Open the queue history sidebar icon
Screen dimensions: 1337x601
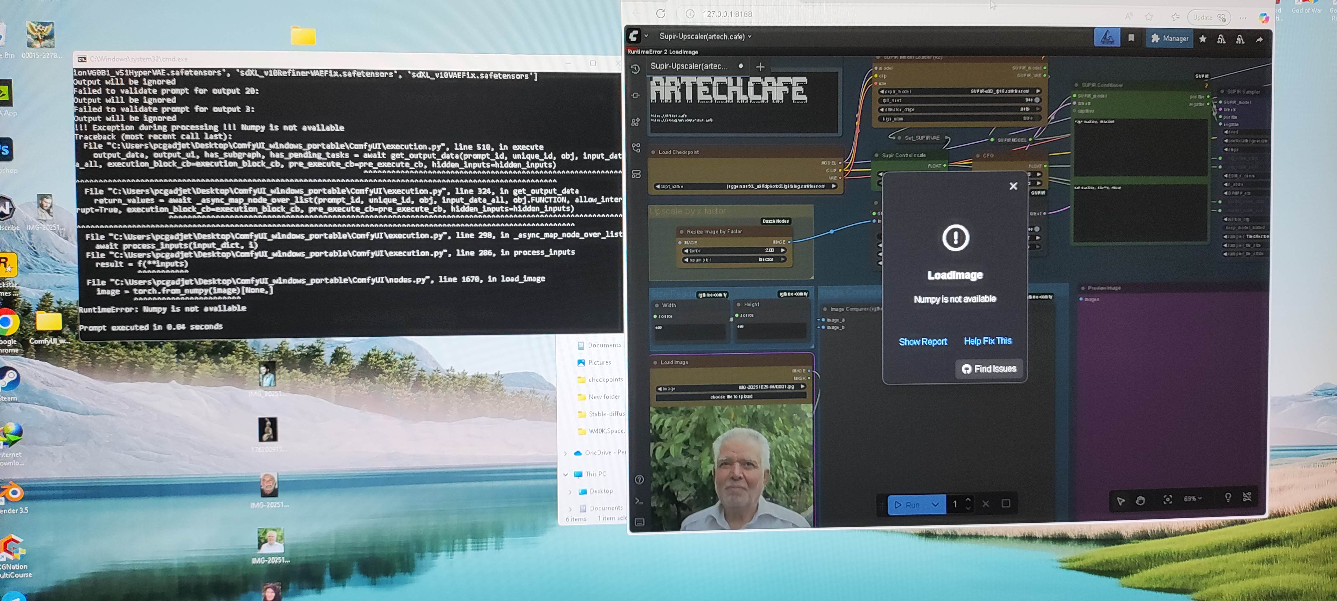click(x=635, y=69)
